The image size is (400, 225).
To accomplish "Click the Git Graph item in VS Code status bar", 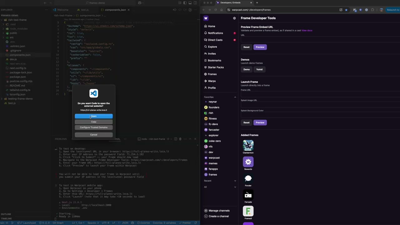I will point(57,223).
